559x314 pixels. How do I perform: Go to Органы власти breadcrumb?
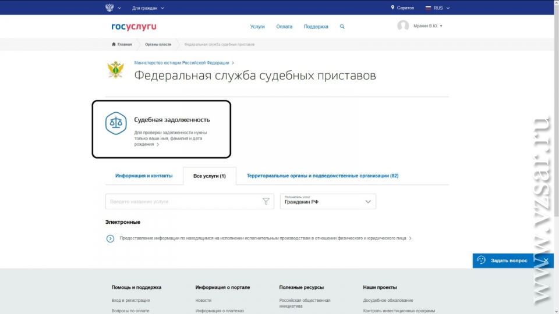(158, 45)
